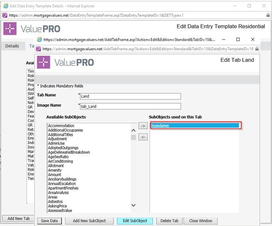Image resolution: width=272 pixels, height=226 pixels.
Task: Click into the Image Name input field
Action: 130,106
